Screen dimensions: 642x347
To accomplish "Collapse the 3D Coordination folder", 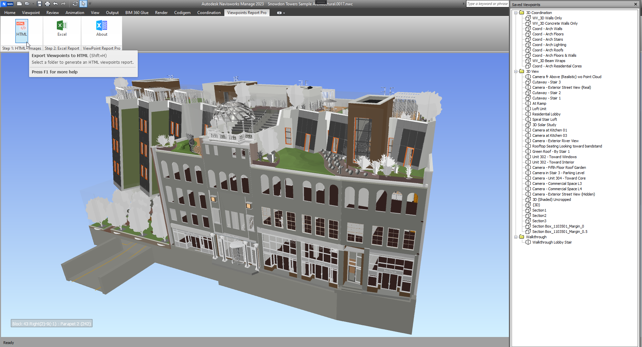I will 516,13.
